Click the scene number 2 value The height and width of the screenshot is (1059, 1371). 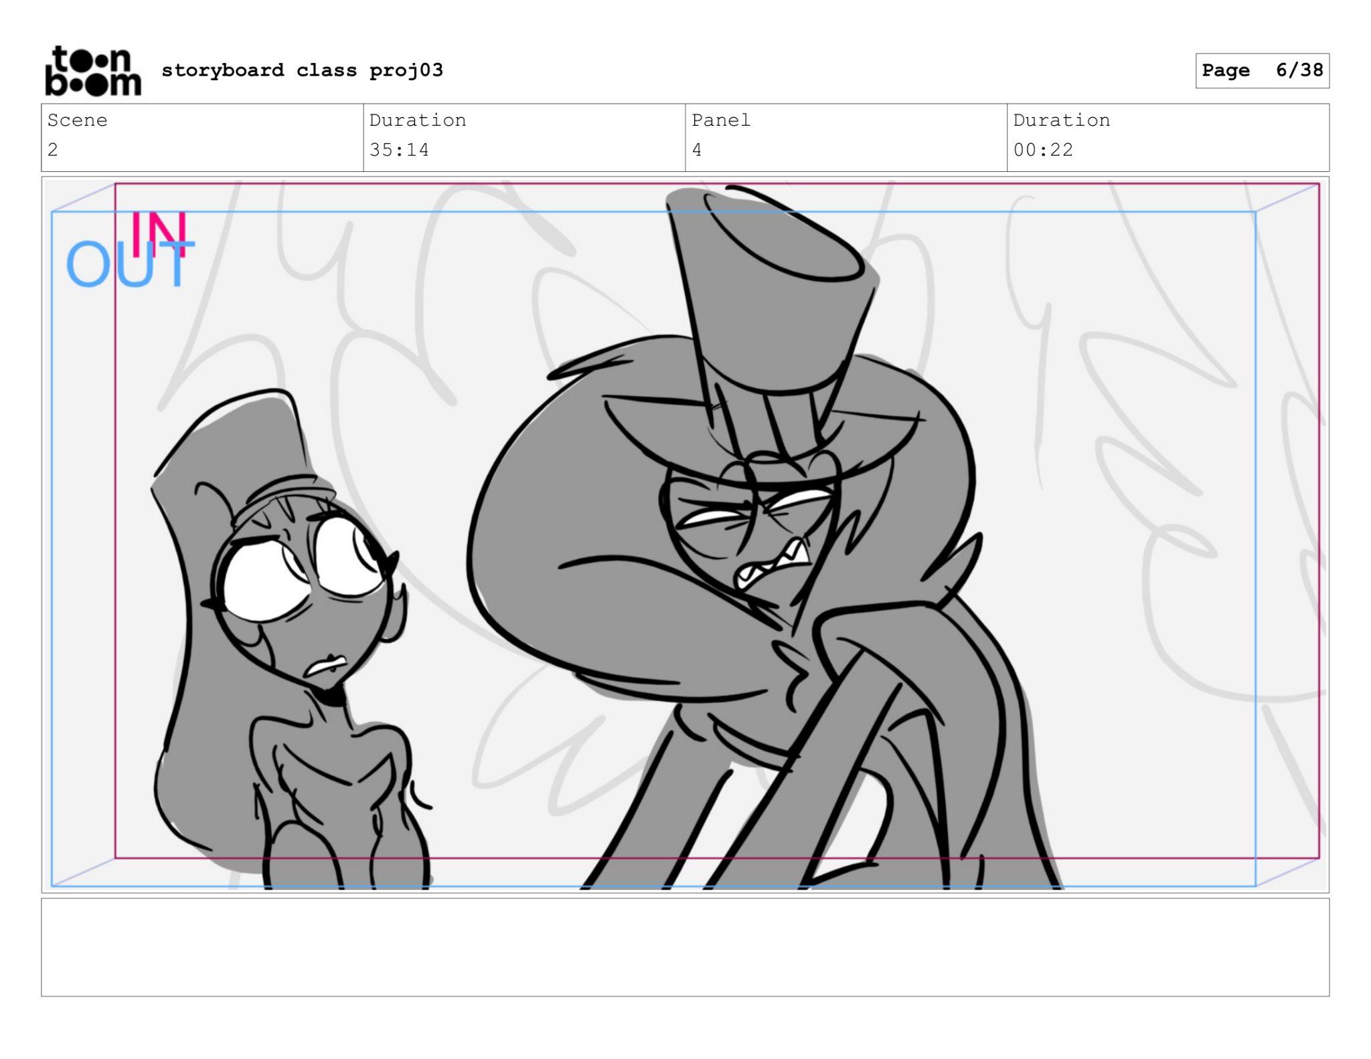[x=53, y=150]
